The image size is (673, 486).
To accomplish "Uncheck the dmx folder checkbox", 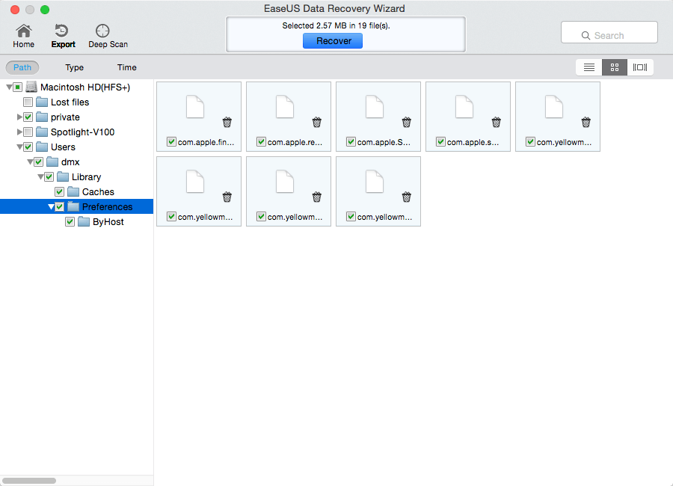I will 39,162.
